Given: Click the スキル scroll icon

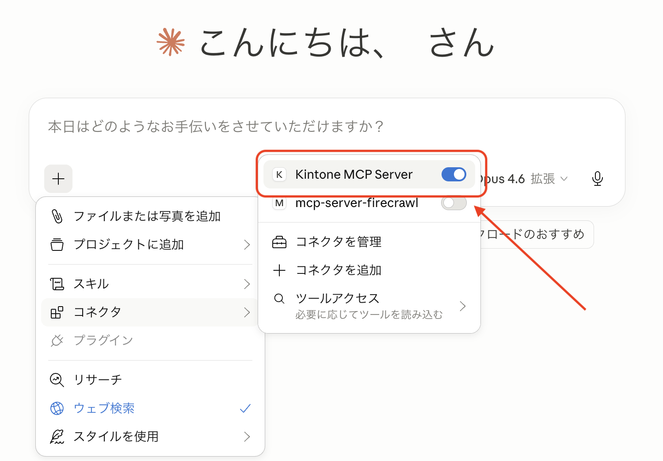Looking at the screenshot, I should (57, 284).
